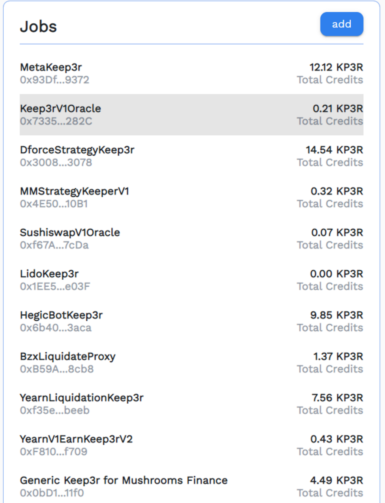Open the MetaKeep3r job

tap(191, 73)
